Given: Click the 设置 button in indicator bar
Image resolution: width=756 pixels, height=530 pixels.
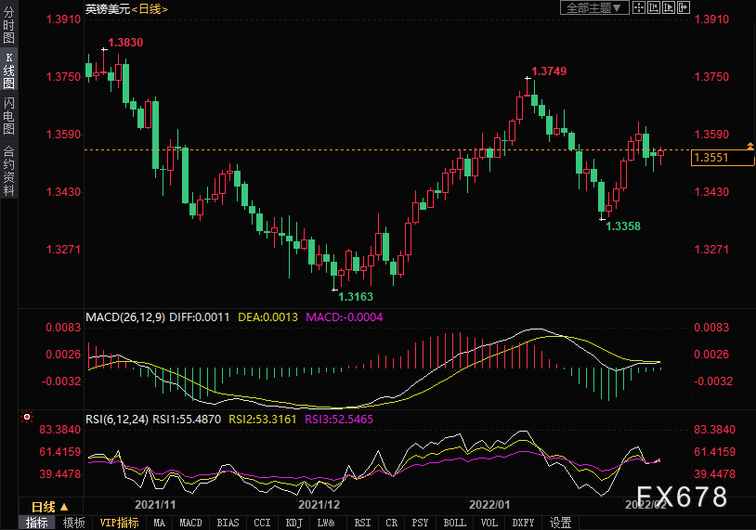Looking at the screenshot, I should click(560, 523).
